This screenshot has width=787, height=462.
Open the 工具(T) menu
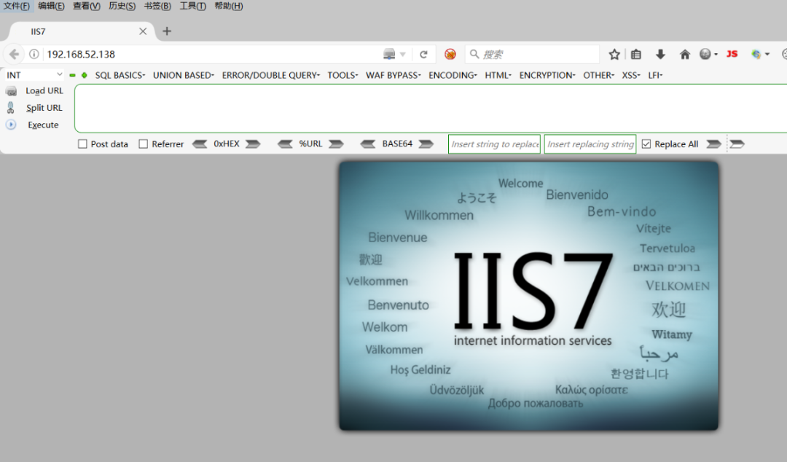tap(192, 6)
